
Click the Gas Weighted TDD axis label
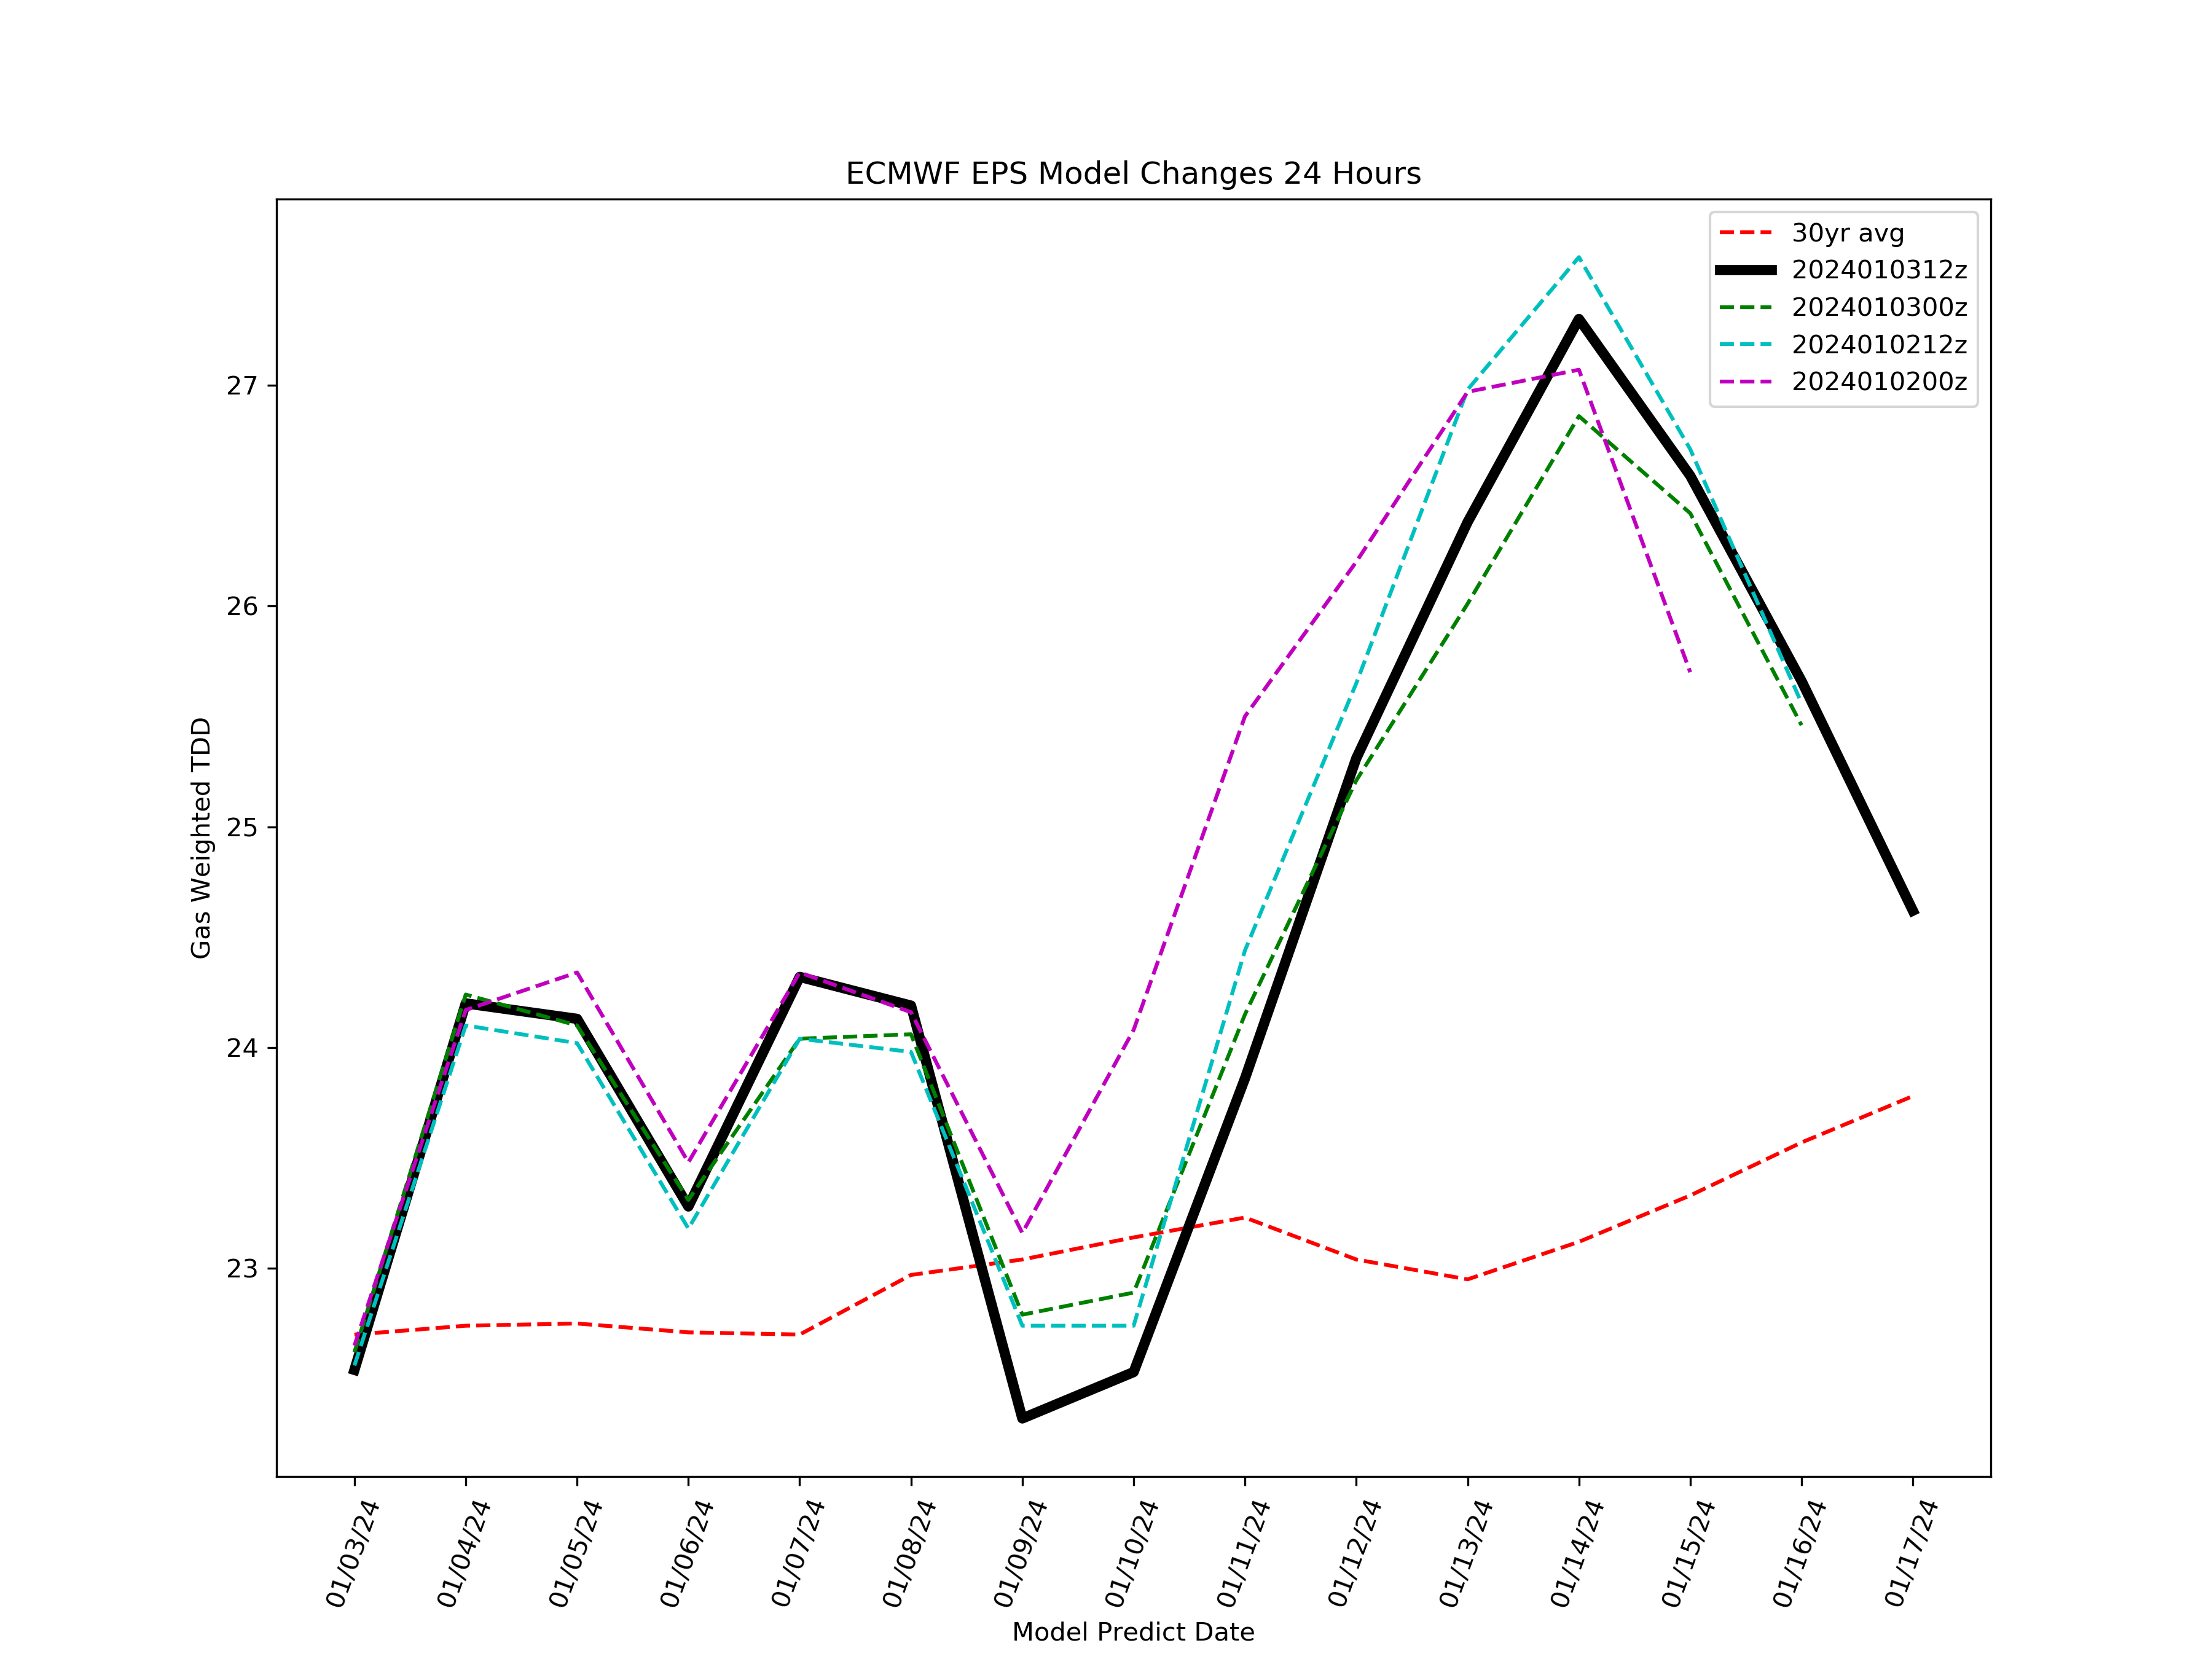pos(201,838)
